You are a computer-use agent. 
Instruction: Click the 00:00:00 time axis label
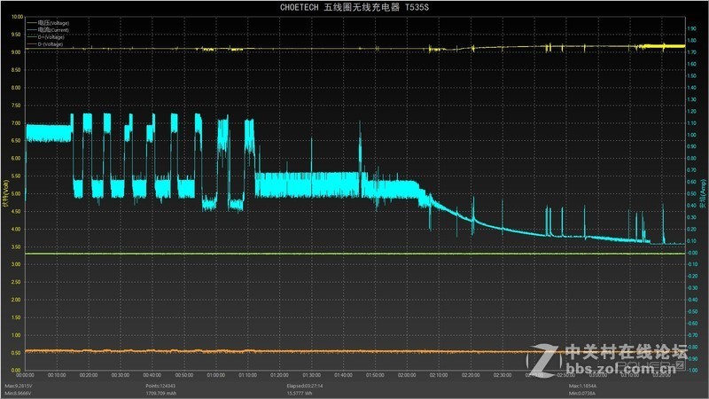[x=26, y=375]
